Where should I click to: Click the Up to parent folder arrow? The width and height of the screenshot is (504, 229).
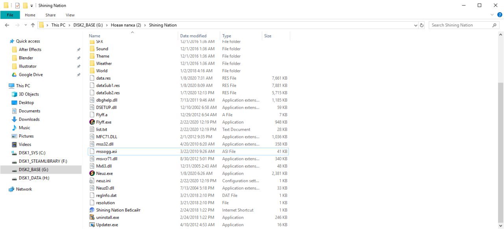(x=33, y=25)
